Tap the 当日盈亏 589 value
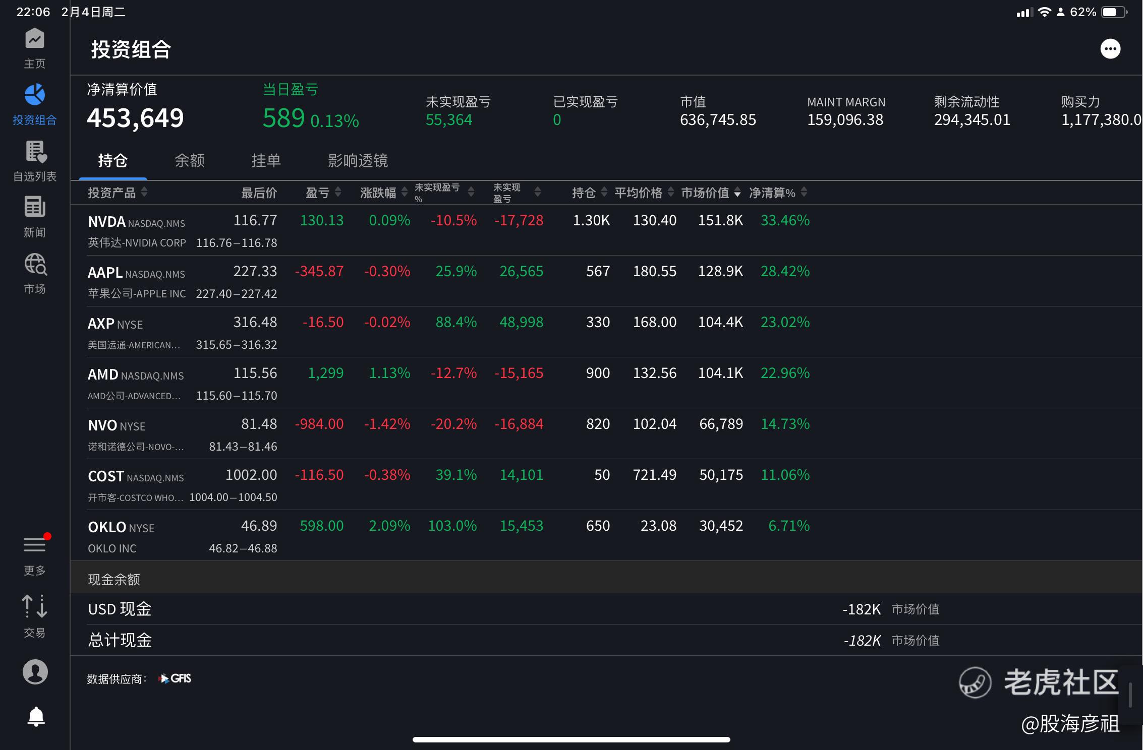This screenshot has height=750, width=1143. point(283,118)
